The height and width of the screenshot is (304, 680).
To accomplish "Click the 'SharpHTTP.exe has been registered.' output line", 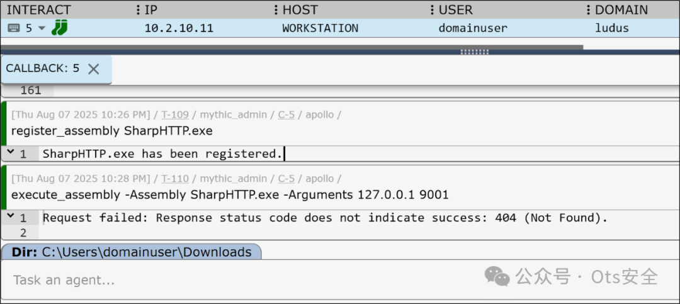I will (162, 154).
